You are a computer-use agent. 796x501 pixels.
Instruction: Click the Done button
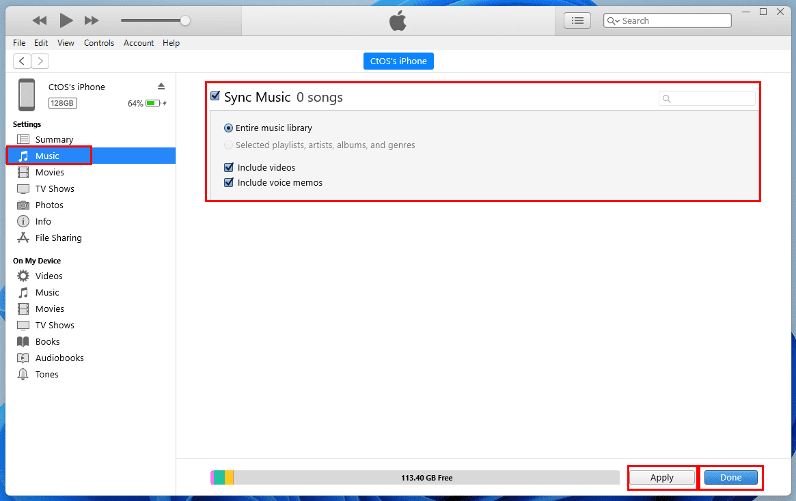coord(731,478)
